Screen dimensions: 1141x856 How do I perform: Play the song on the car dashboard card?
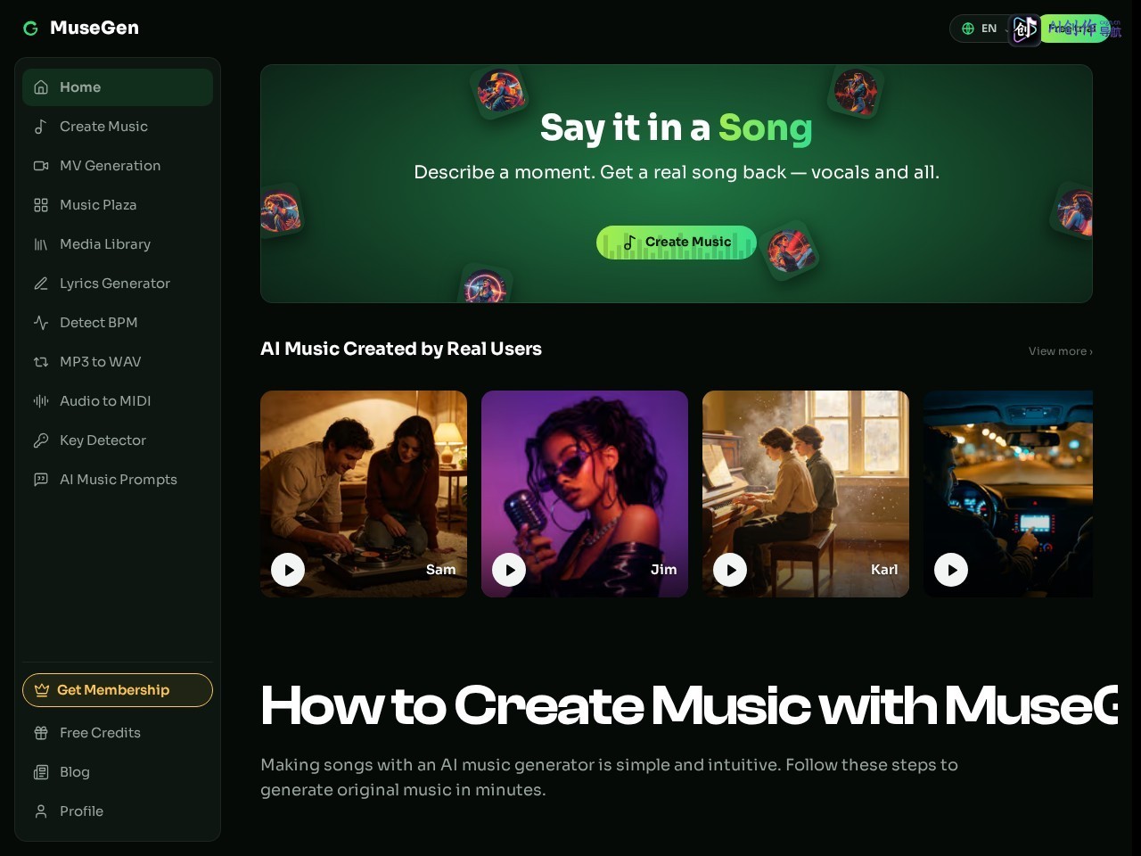click(951, 570)
